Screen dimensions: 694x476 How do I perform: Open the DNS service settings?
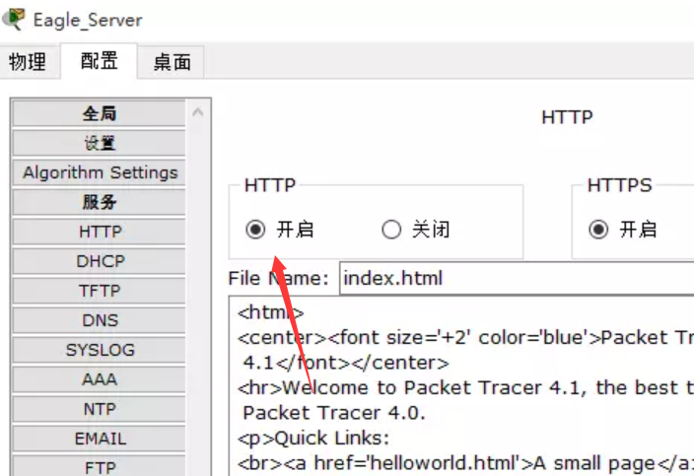(x=100, y=320)
